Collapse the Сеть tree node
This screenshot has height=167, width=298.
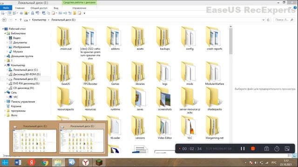tap(5, 92)
